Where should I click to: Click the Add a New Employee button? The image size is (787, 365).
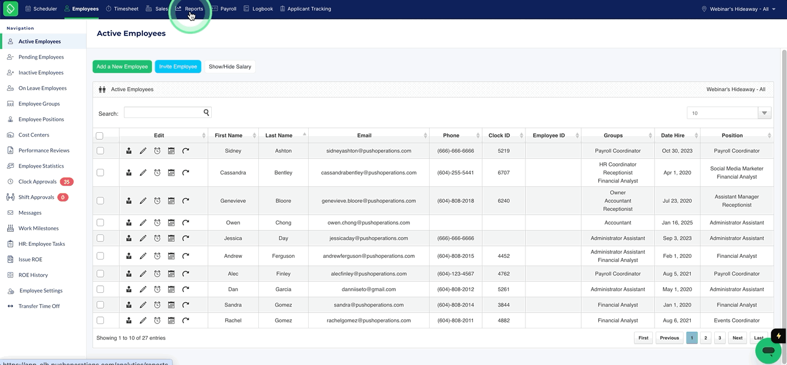(122, 67)
